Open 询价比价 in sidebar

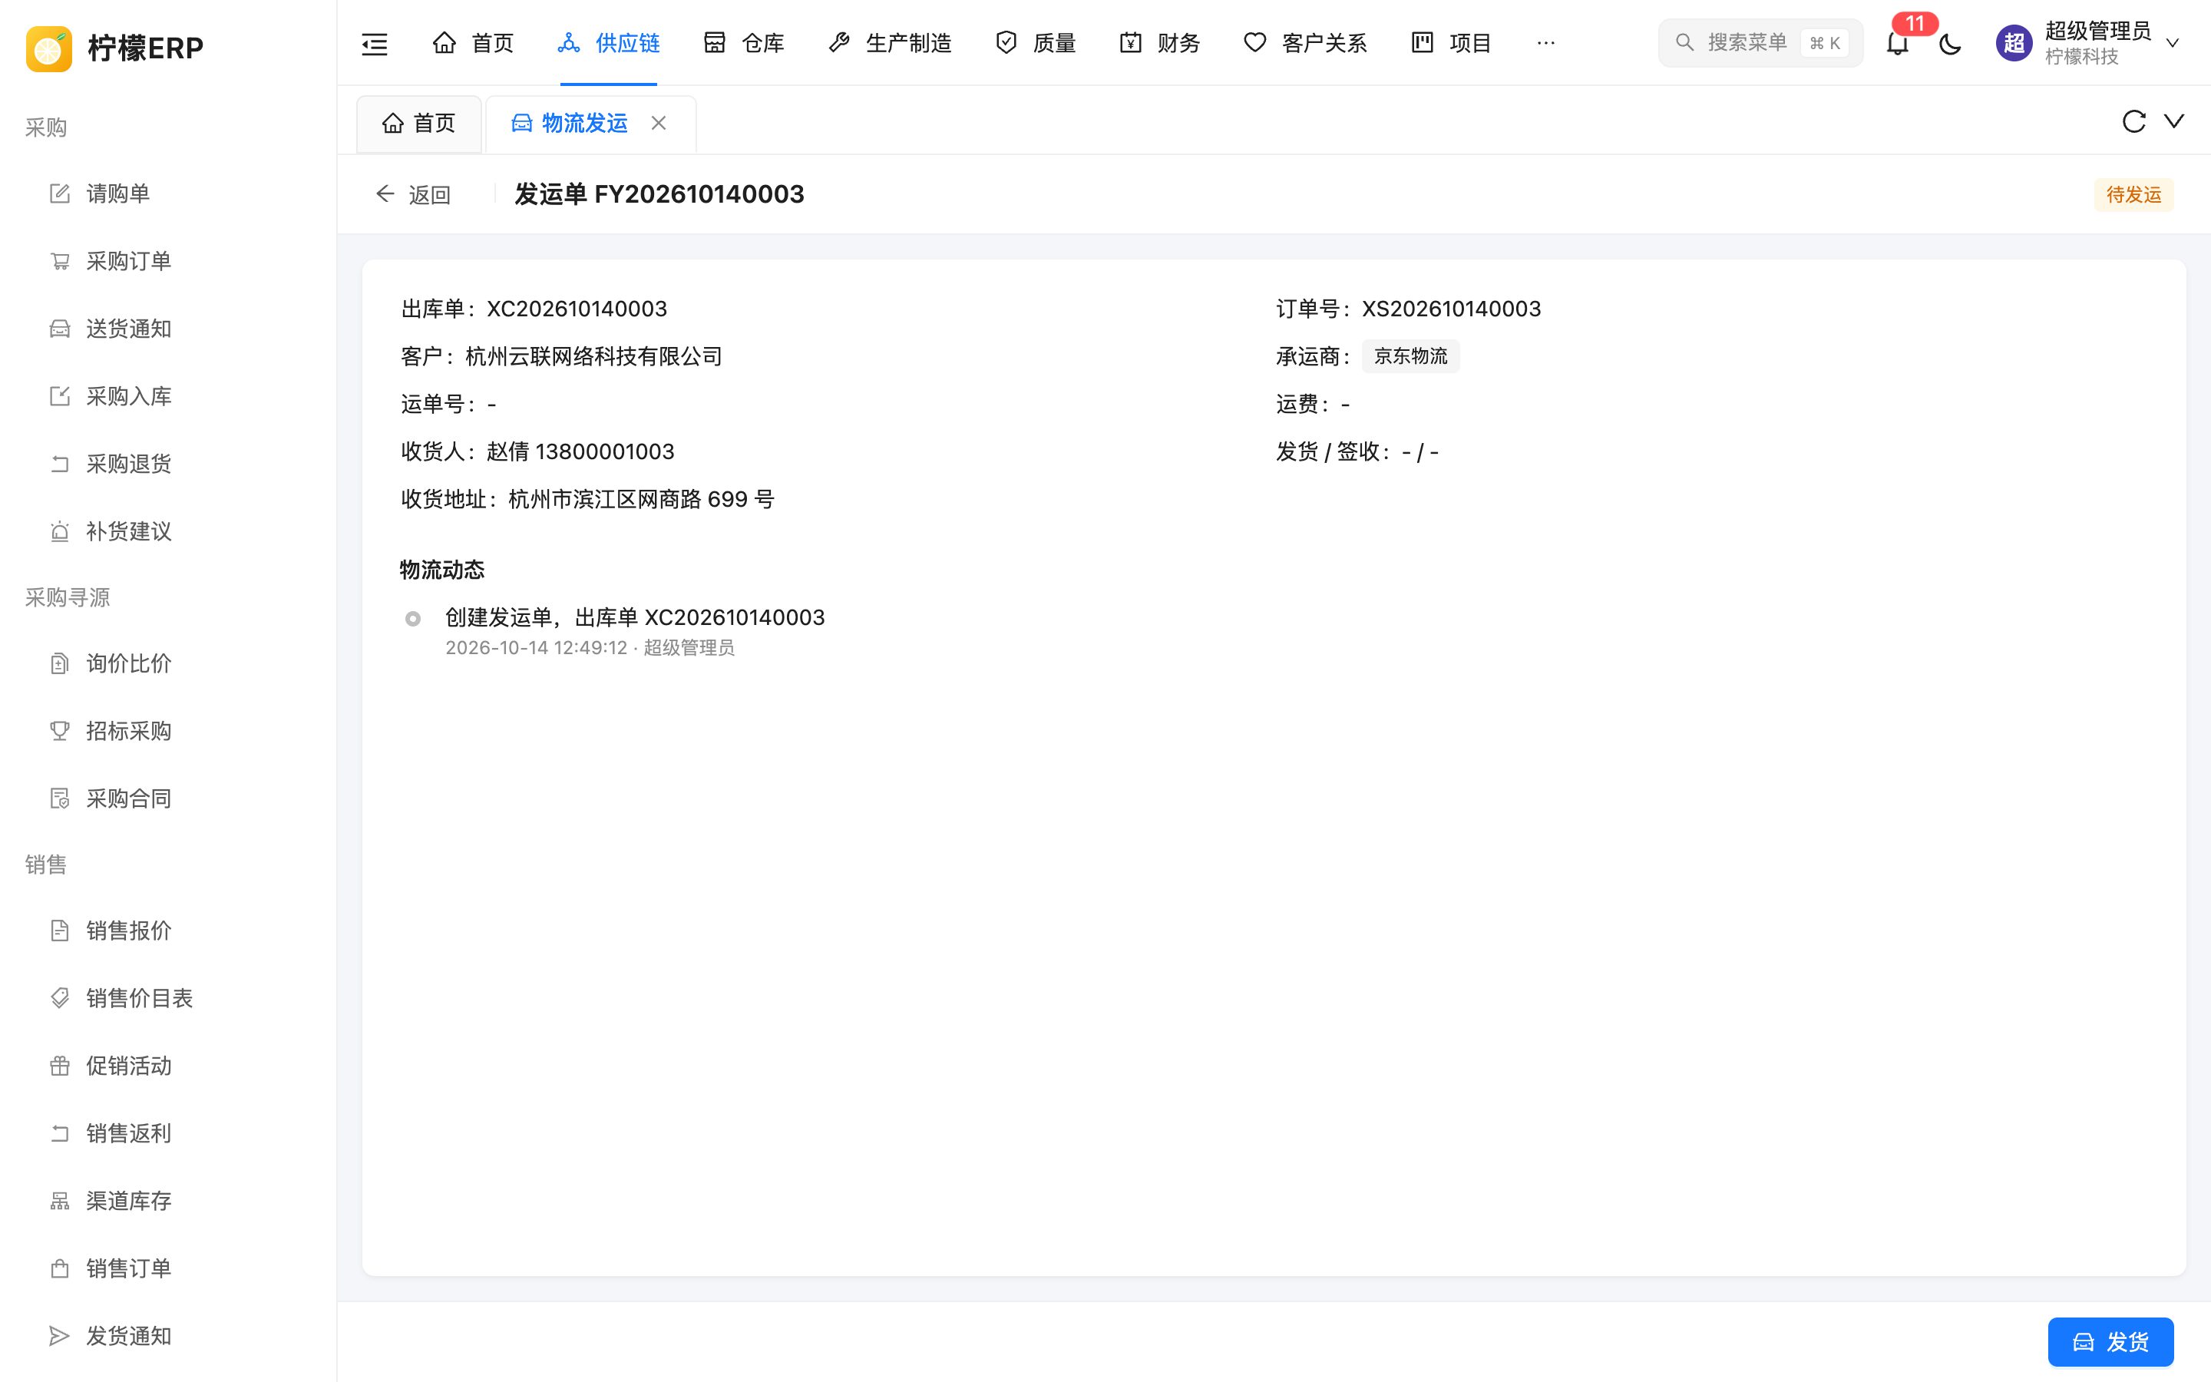tap(168, 663)
